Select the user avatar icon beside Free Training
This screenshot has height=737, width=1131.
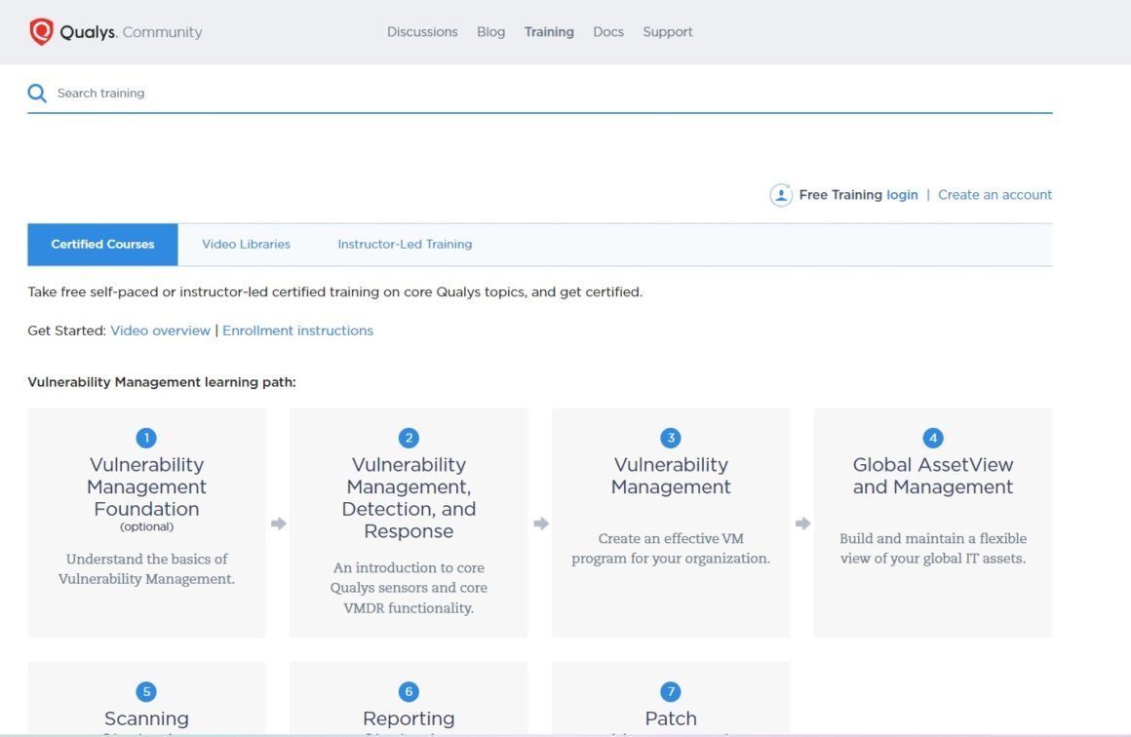781,194
